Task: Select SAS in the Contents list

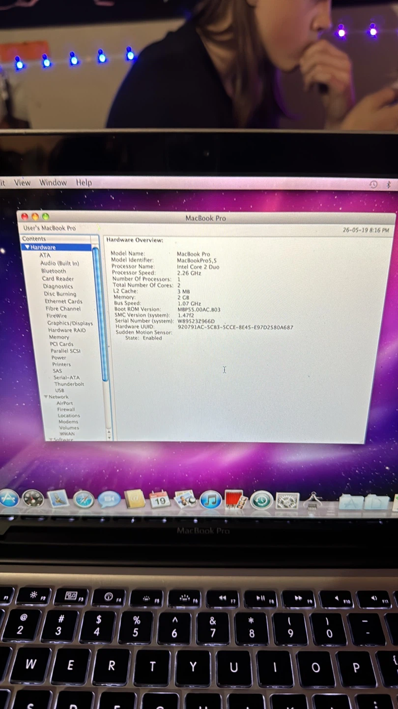Action: click(57, 371)
